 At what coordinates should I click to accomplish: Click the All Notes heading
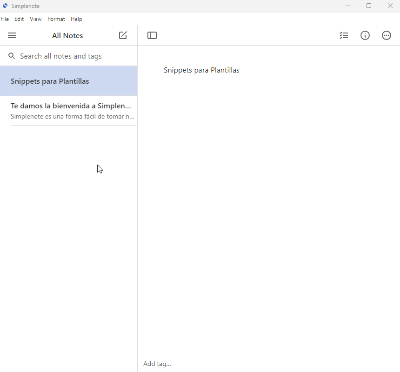67,36
